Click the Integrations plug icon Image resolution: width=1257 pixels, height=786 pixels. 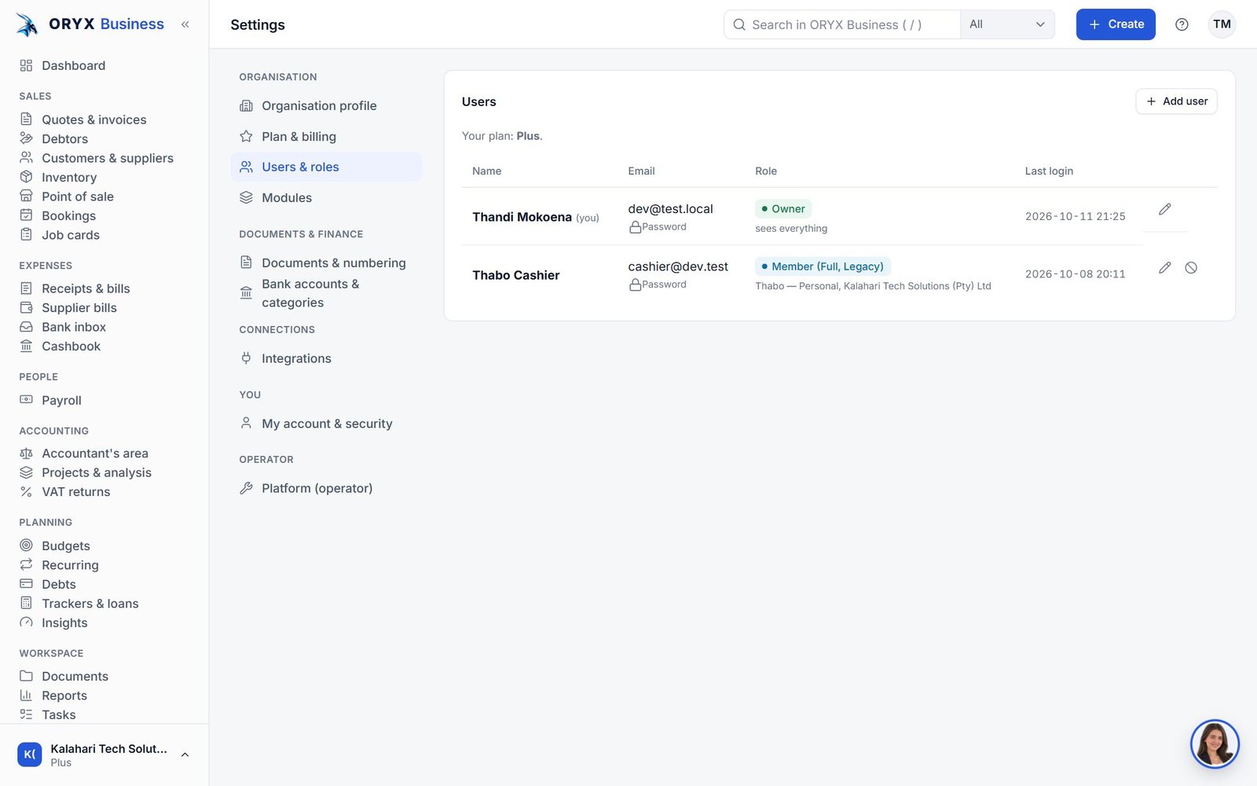pos(246,358)
